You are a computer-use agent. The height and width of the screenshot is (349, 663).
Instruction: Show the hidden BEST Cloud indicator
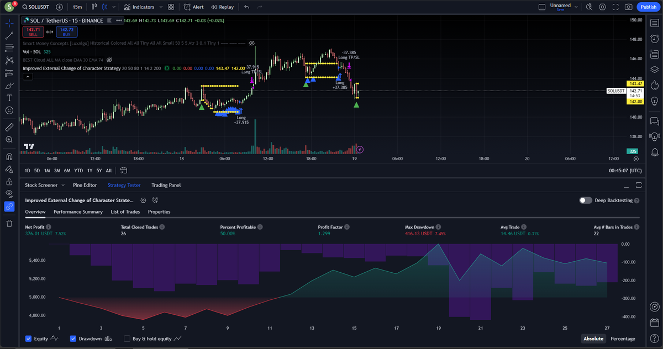109,60
